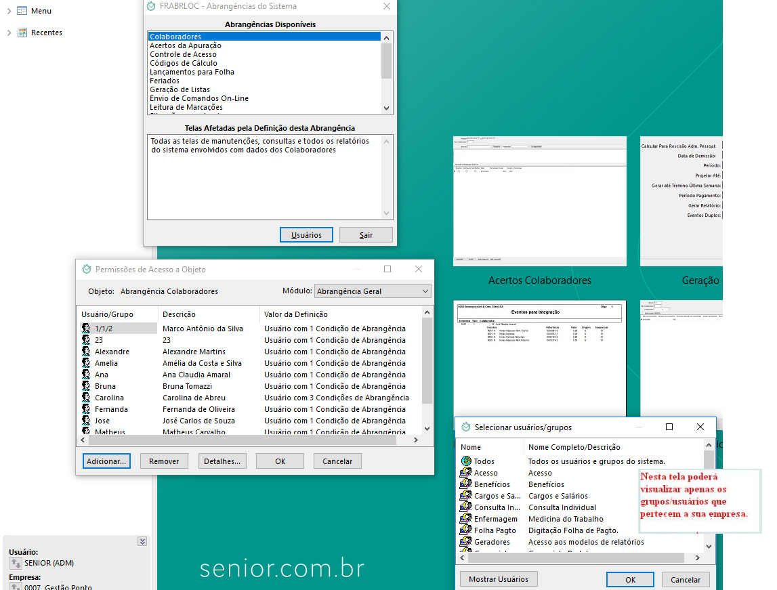Select Lançamentos para Folha list entry
Screen dimensions: 777x590
[192, 72]
